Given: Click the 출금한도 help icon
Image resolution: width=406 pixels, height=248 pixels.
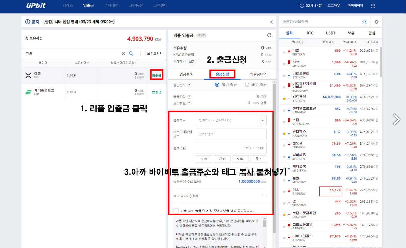Looking at the screenshot, I should tap(189, 103).
